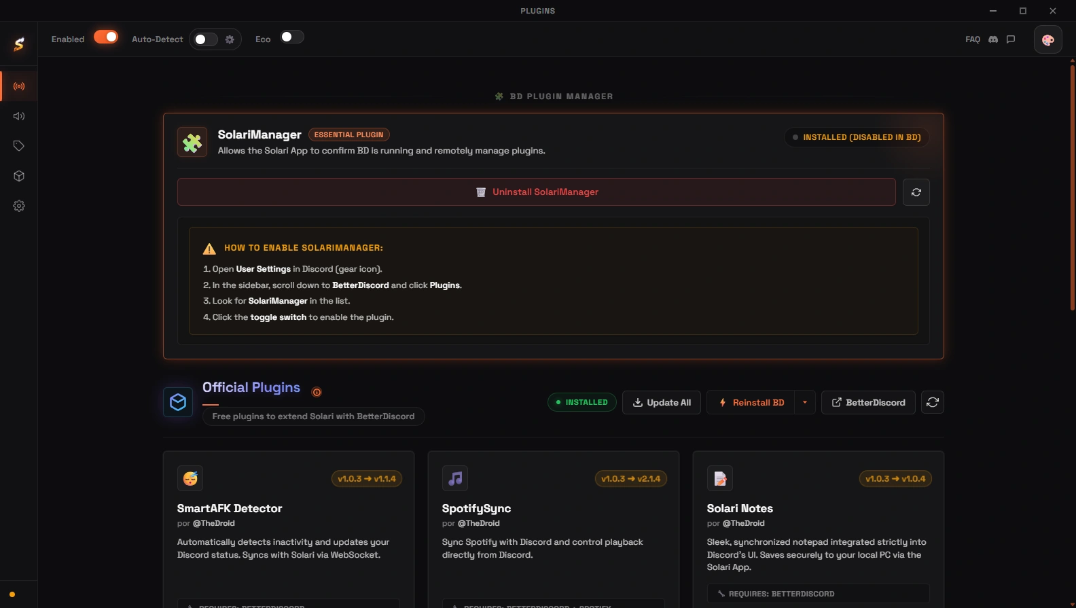Click the INSTALLED status badge
The height and width of the screenshot is (608, 1076).
[582, 402]
